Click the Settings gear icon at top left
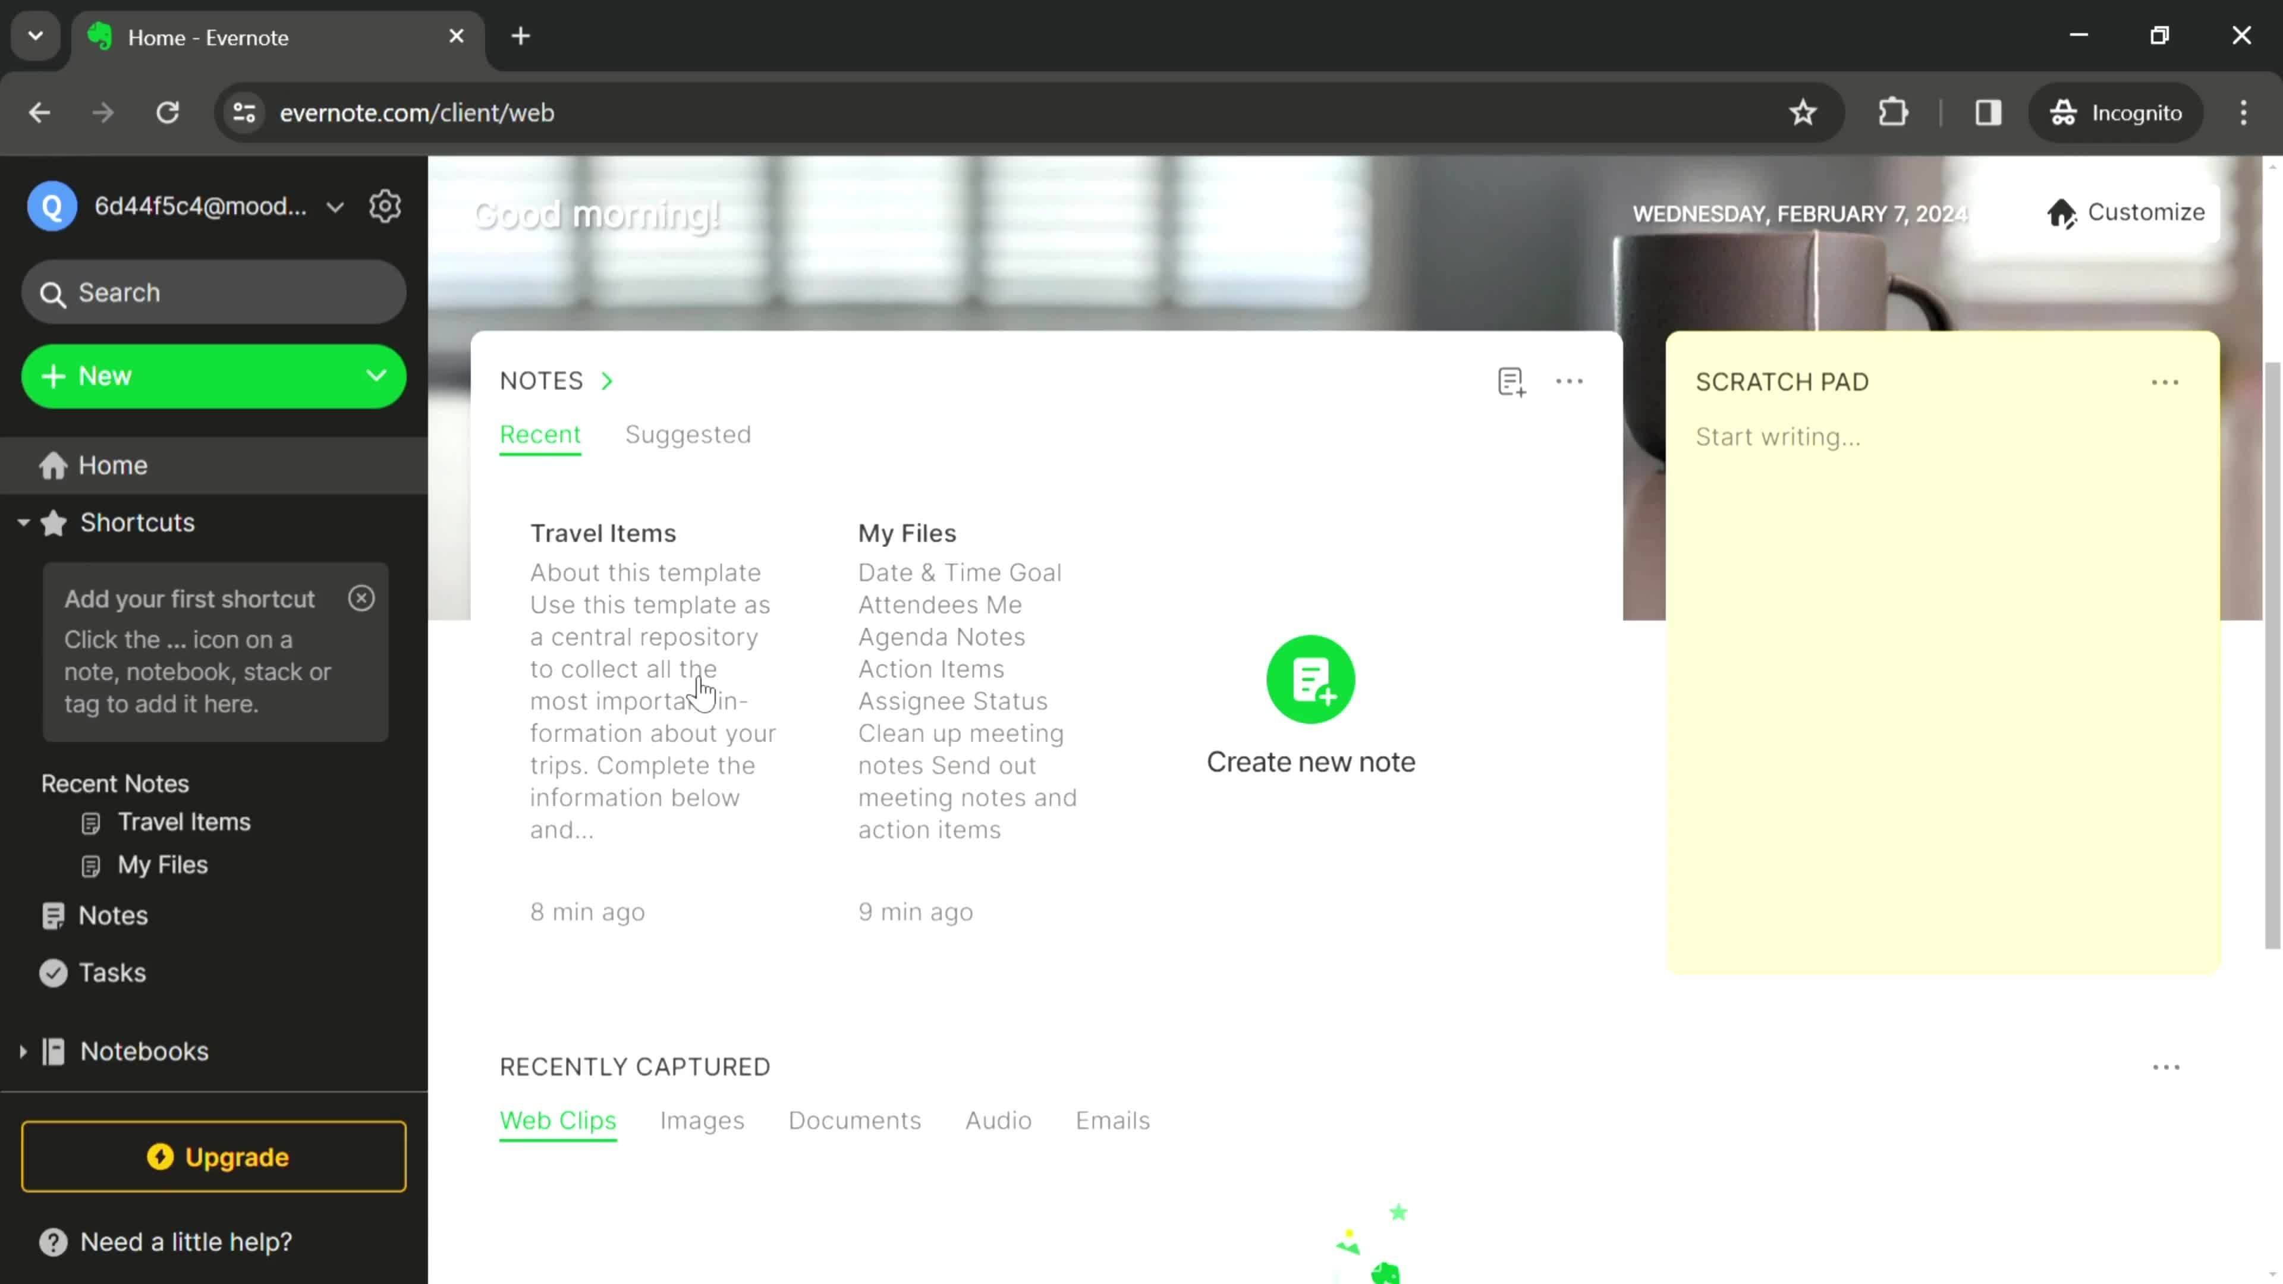This screenshot has width=2283, height=1284. click(386, 205)
